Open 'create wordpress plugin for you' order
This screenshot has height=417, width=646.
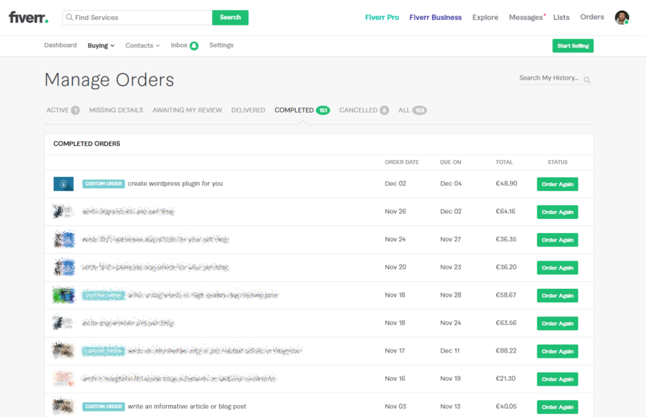(175, 183)
